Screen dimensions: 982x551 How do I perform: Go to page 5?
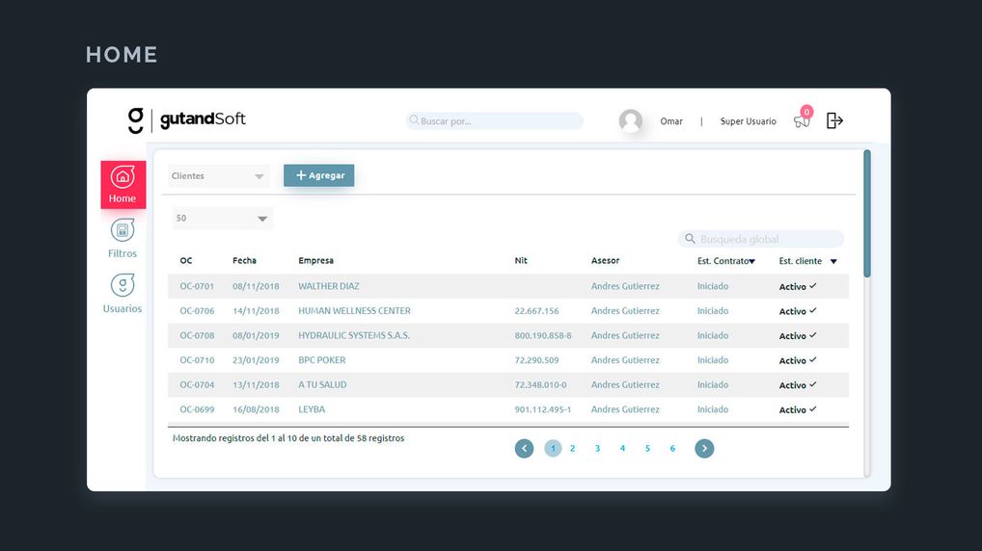(647, 449)
